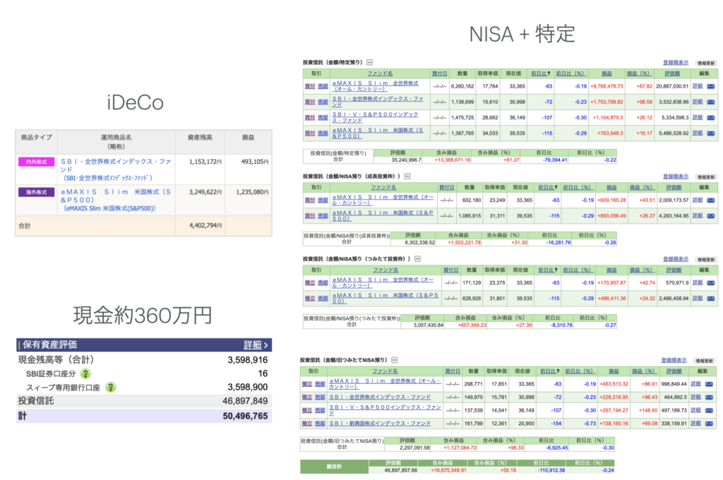Click 買付 for SBI・全世界株式 in 特定預り
Screen dimensions: 723x480
309,102
